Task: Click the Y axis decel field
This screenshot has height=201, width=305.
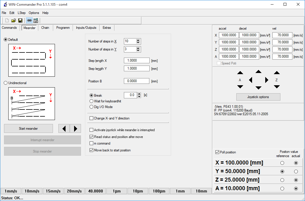Action: tap(249, 42)
